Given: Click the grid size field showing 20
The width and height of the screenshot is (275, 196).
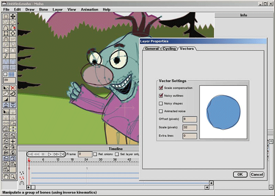Looking at the screenshot, I should tap(9, 80).
